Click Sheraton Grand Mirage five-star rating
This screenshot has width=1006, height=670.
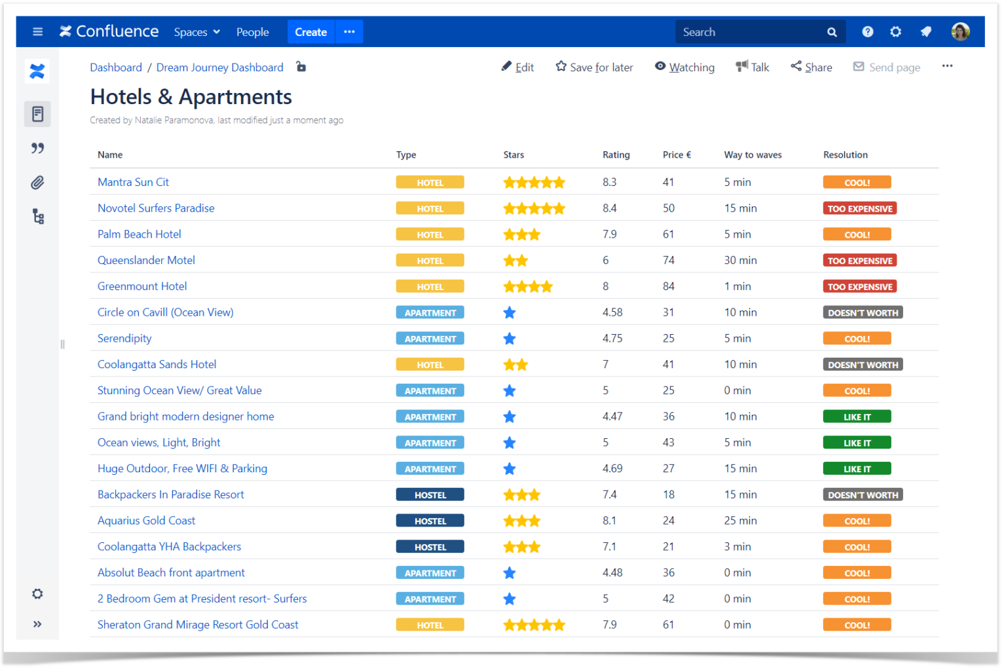point(534,624)
